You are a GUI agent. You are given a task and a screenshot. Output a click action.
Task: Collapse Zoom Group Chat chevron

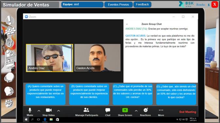[x=127, y=24]
